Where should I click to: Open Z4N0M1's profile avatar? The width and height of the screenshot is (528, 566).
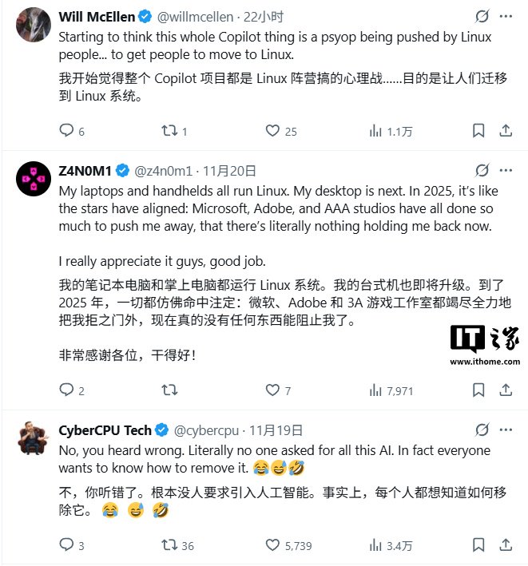click(34, 178)
